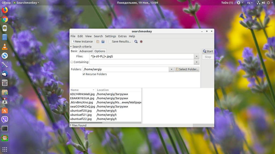Click the open criteria folder icon

(98, 41)
